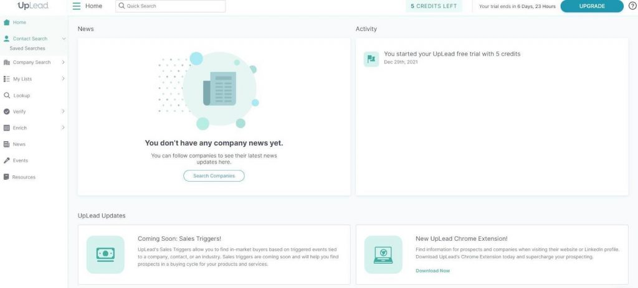Click the Search Companies button
This screenshot has height=288, width=638.
pyautogui.click(x=214, y=176)
